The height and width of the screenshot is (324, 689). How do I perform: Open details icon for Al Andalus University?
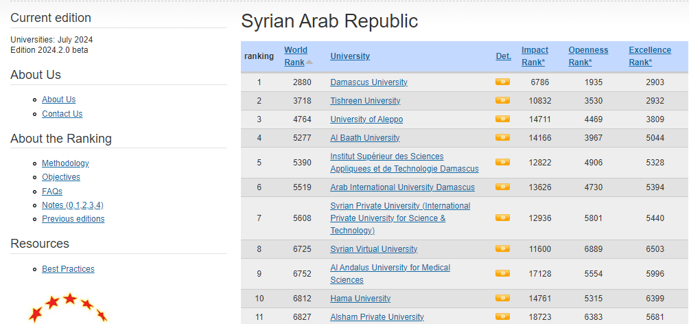click(x=502, y=273)
